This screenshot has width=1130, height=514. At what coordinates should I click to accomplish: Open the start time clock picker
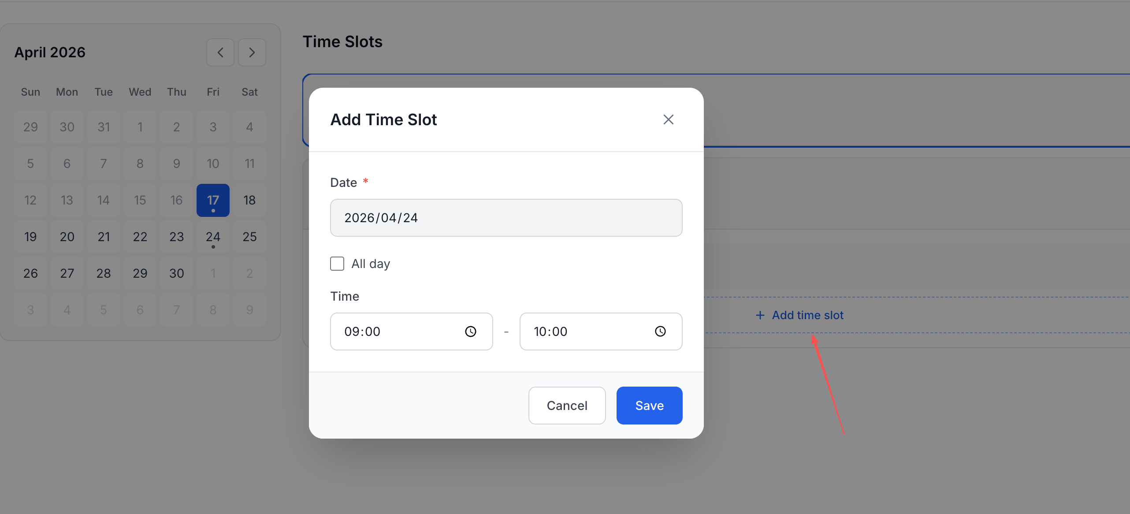point(470,331)
